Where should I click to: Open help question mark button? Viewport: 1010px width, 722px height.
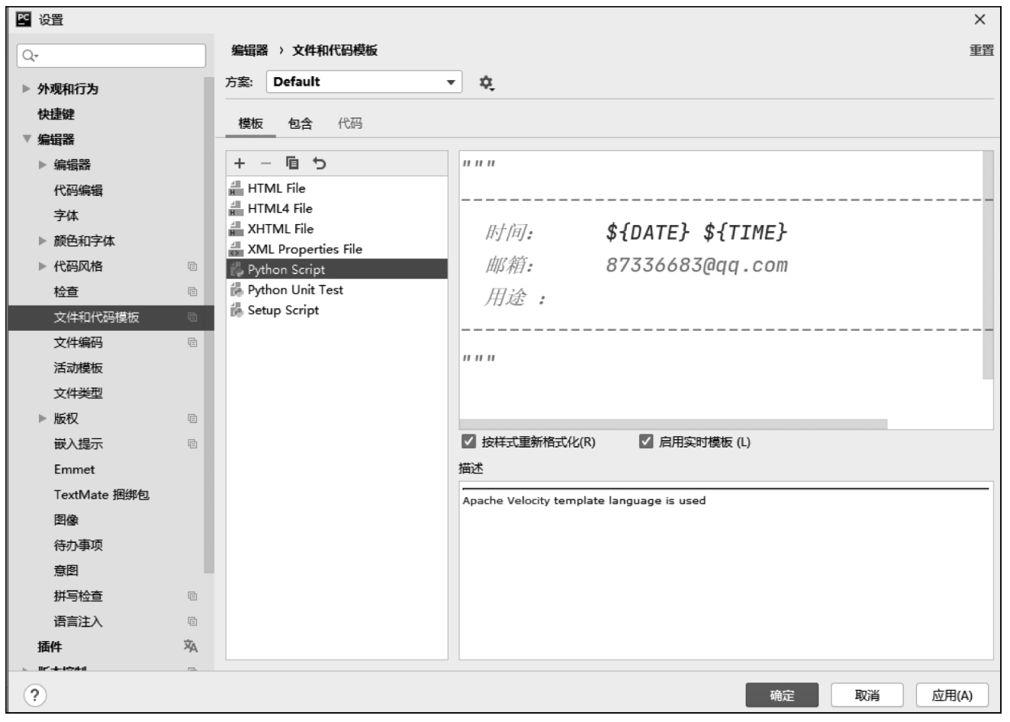coord(35,695)
